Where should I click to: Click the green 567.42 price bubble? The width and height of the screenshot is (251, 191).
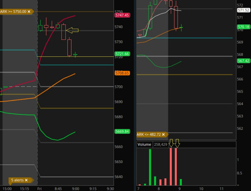click(x=243, y=60)
